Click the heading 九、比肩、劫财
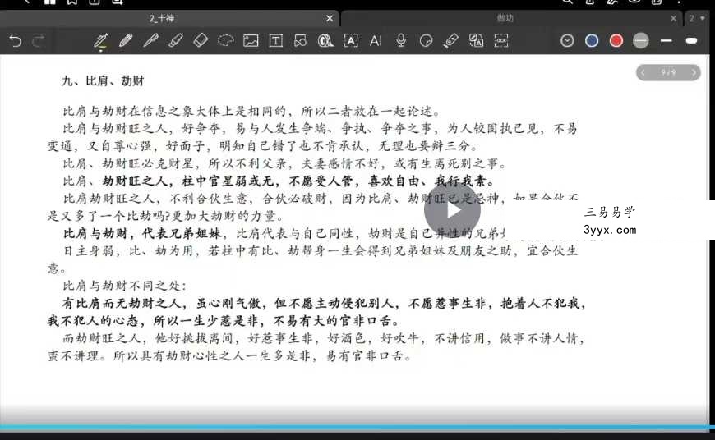 (x=103, y=81)
